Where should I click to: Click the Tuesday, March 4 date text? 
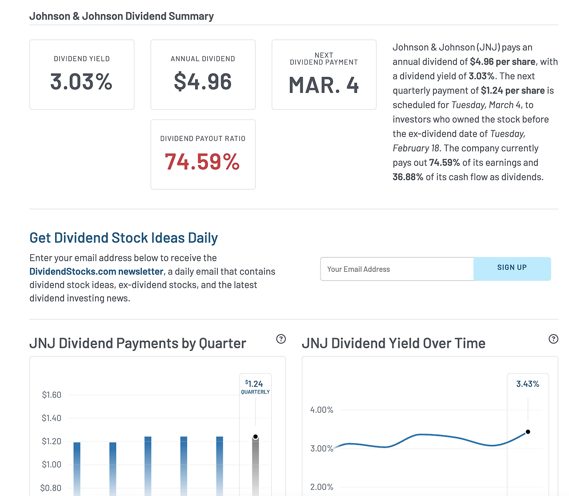tap(486, 105)
